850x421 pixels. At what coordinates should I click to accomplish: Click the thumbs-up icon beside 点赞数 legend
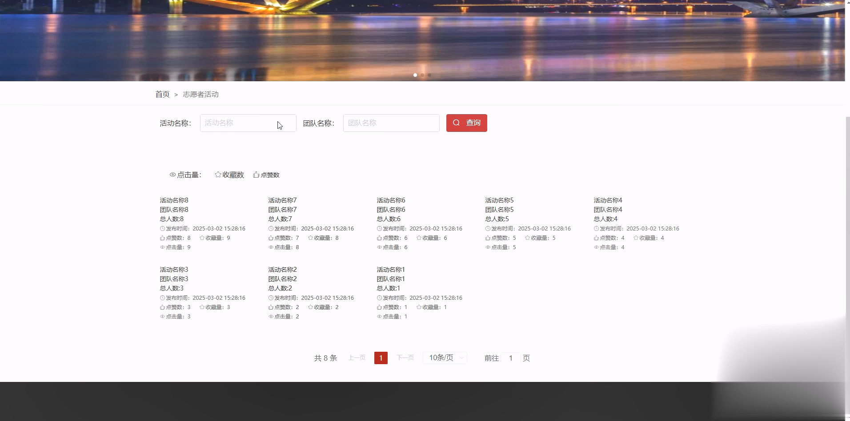pos(256,175)
